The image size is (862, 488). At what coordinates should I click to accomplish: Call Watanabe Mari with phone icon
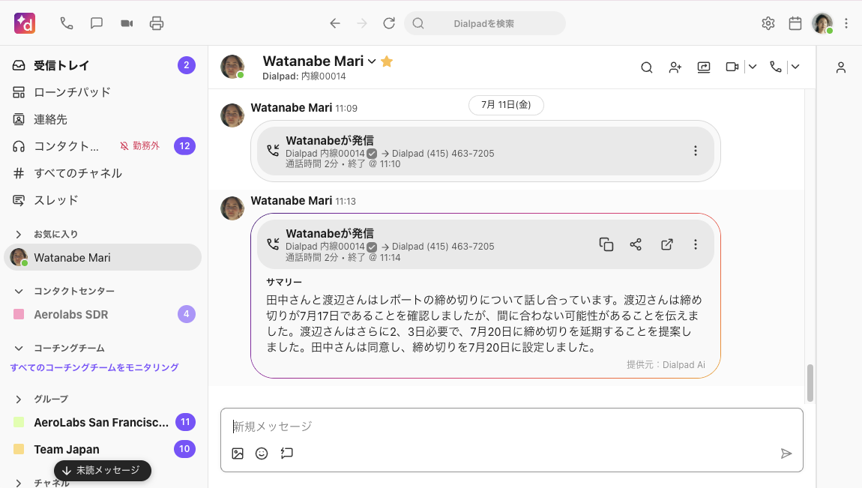tap(776, 67)
